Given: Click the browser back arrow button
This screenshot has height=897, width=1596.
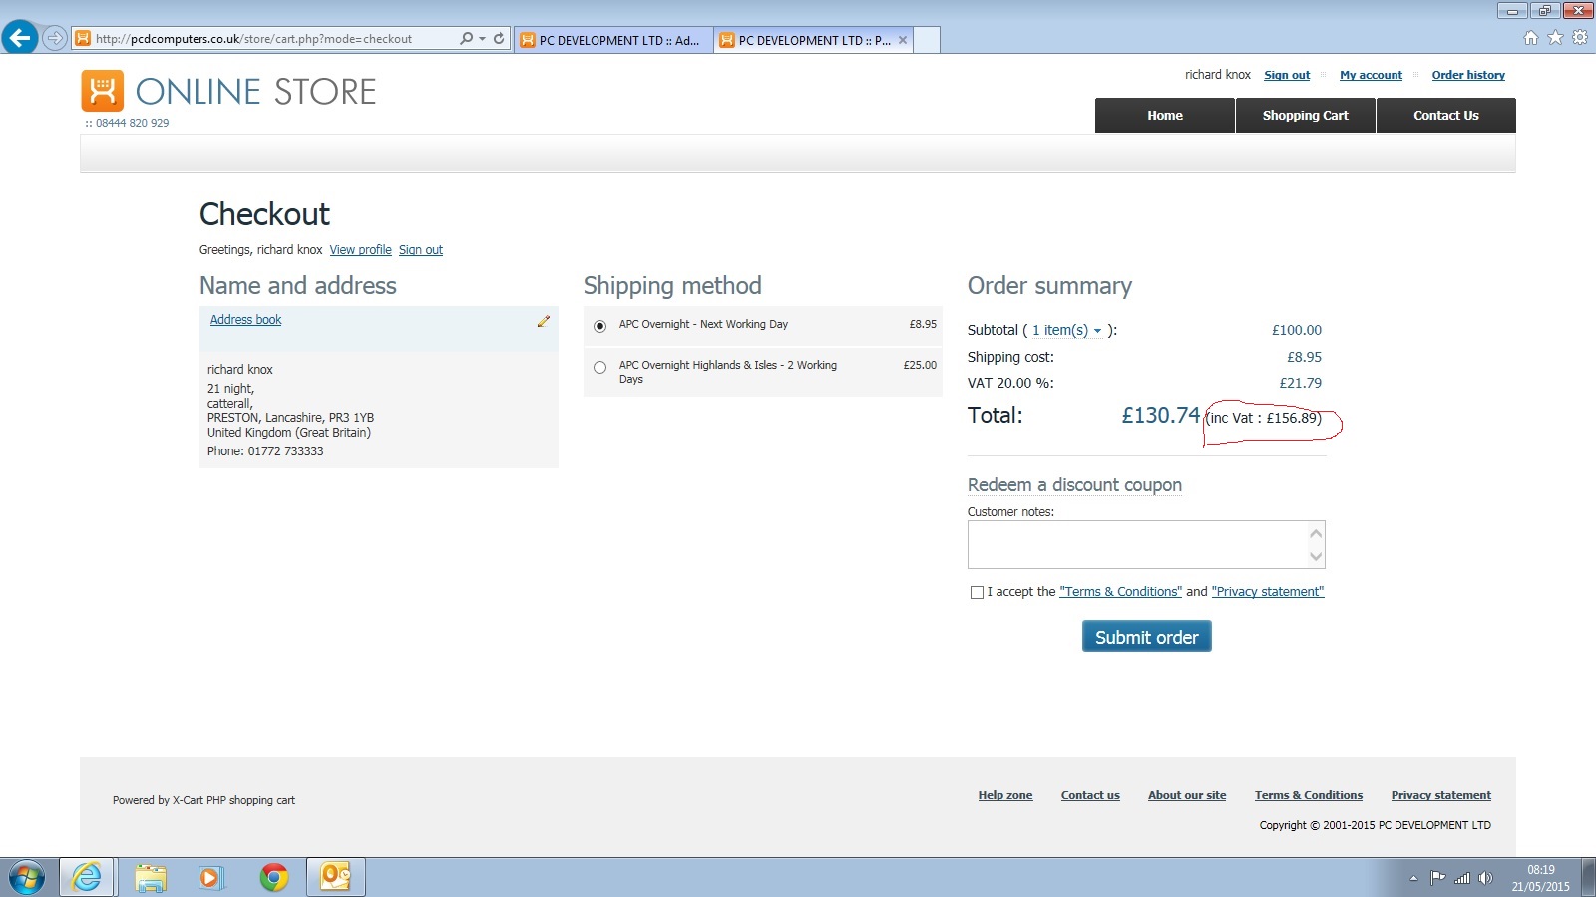Looking at the screenshot, I should [x=20, y=38].
